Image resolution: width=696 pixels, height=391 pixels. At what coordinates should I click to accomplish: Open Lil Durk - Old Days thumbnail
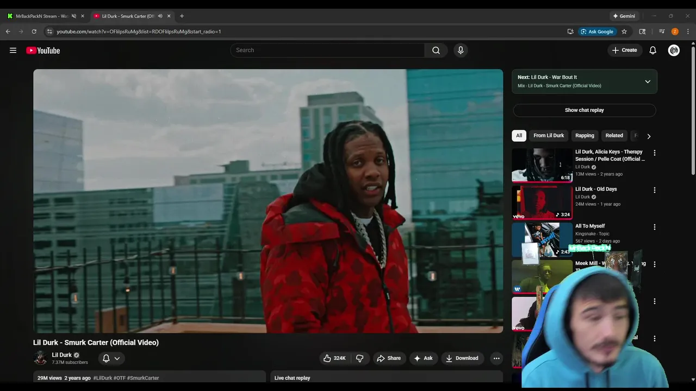pyautogui.click(x=542, y=202)
